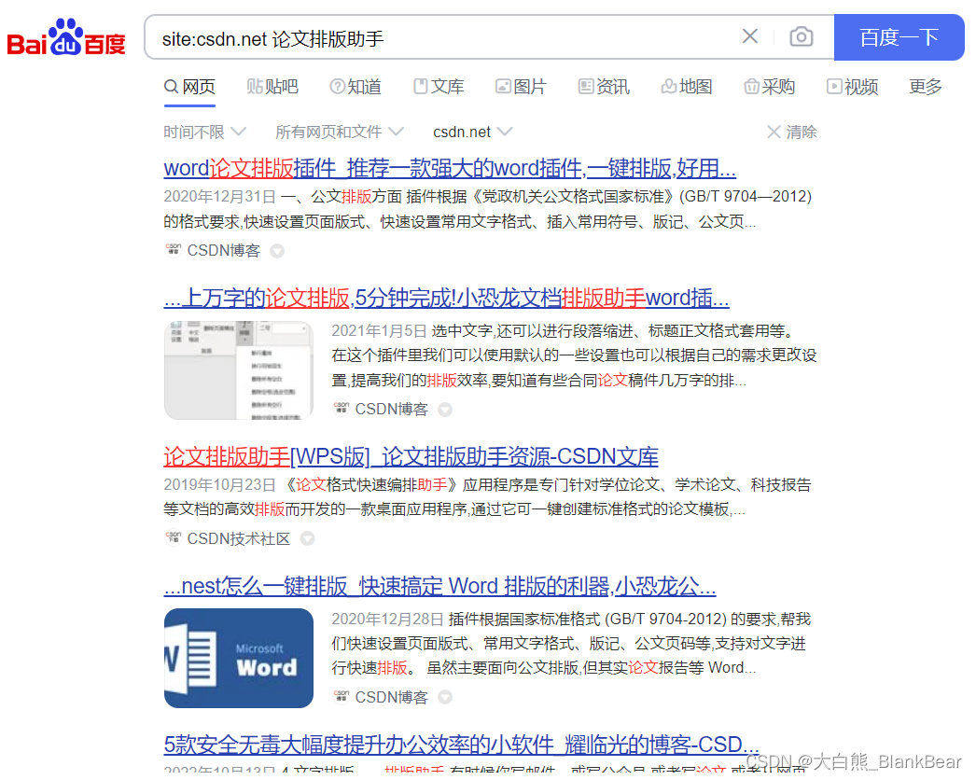
Task: Expand arrow beside first result's CSDN博客
Action: (x=277, y=251)
